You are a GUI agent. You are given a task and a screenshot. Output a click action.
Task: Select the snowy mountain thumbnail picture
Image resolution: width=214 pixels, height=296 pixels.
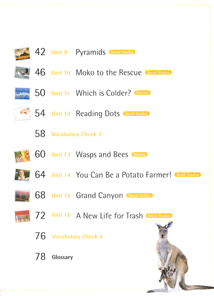(22, 93)
